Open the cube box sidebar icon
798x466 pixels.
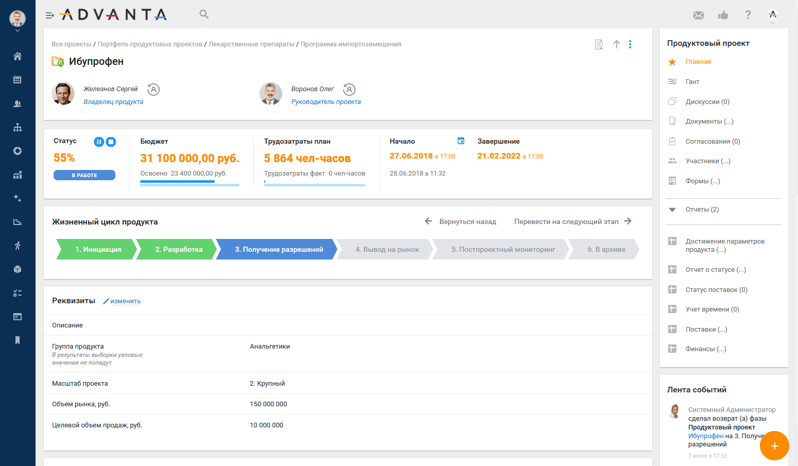coord(18,269)
